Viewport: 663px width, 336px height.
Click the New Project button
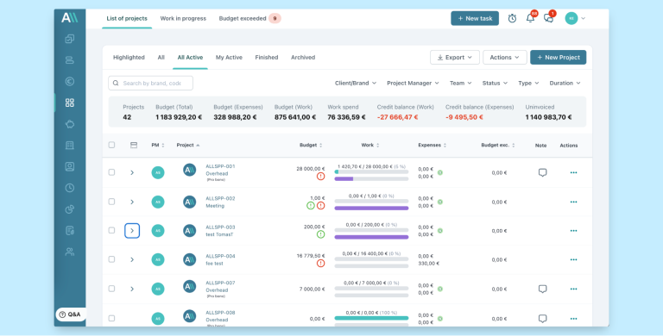559,58
